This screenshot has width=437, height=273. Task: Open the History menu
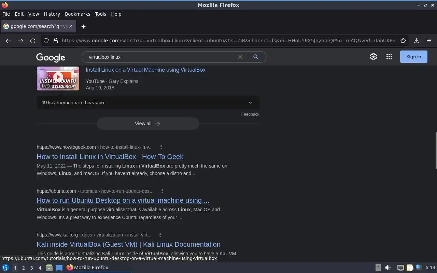[x=52, y=14]
